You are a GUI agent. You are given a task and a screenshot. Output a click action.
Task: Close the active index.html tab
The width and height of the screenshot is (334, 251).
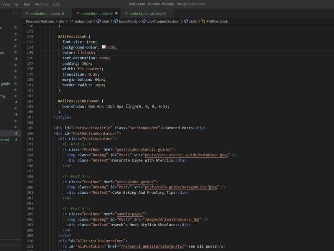click(x=116, y=13)
